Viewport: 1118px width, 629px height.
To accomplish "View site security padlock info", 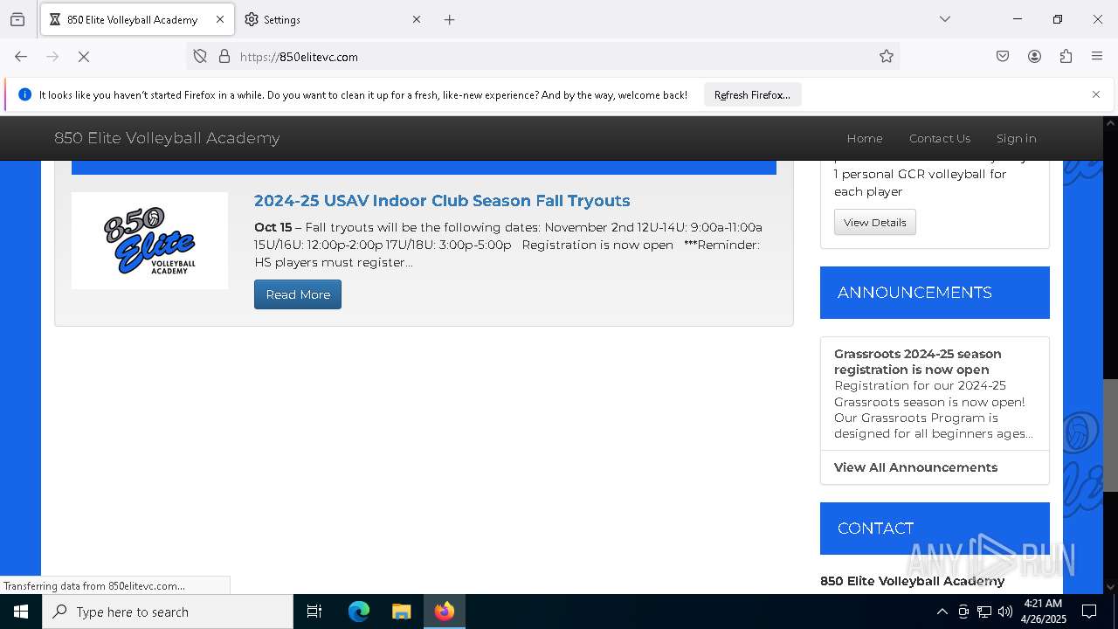I will [x=224, y=57].
